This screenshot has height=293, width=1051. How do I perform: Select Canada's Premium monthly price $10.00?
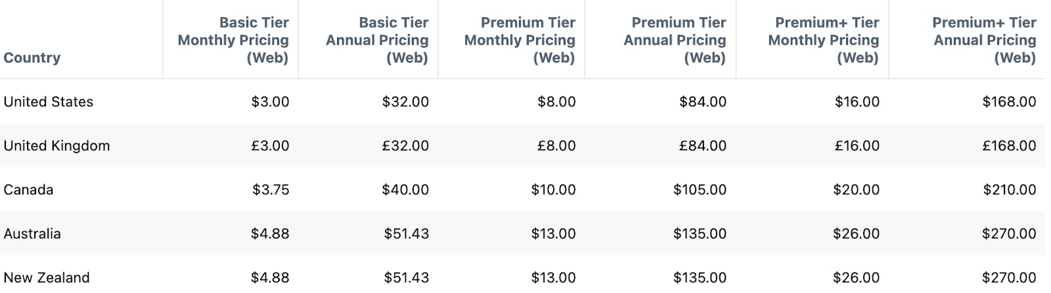(x=553, y=190)
